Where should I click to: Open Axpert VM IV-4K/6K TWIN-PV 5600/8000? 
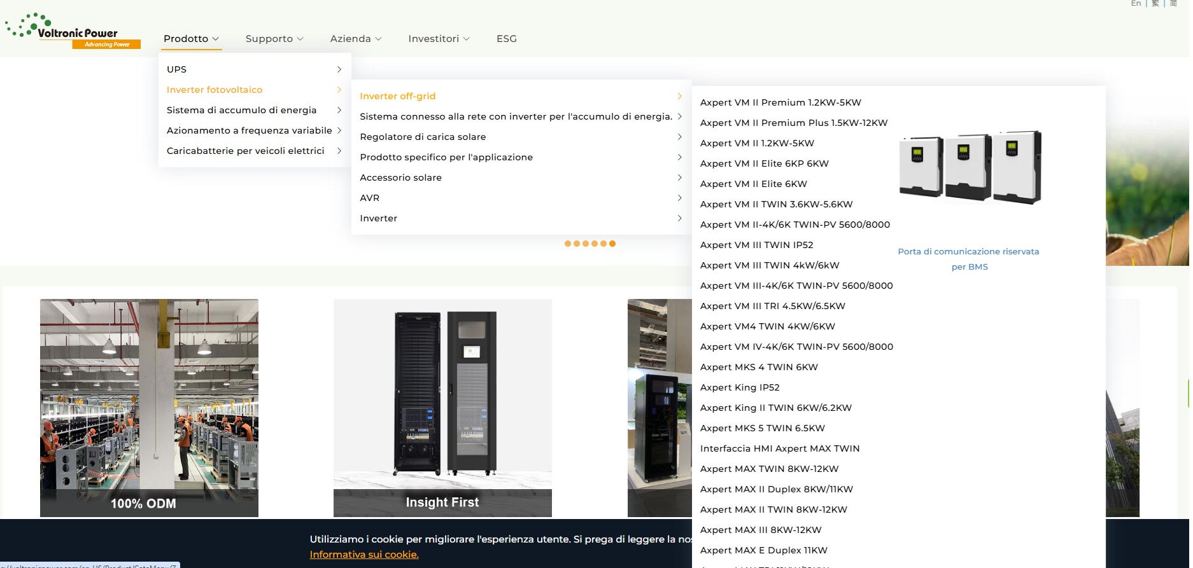click(x=797, y=347)
